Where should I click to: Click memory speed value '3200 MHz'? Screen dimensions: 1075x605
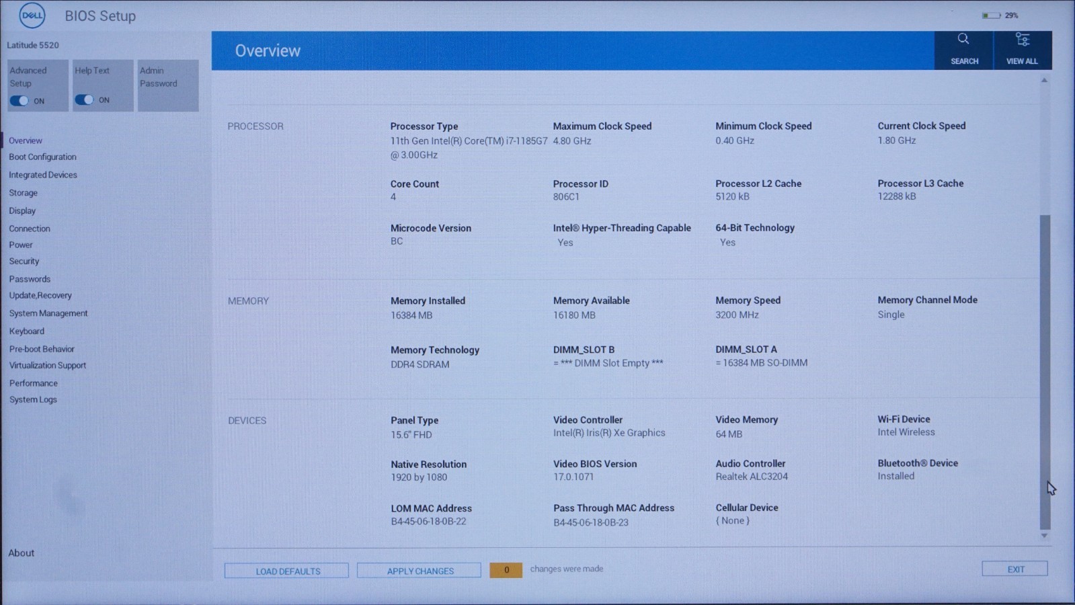click(x=737, y=315)
